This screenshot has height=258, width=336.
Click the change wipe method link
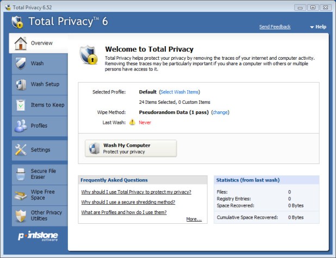(220, 112)
